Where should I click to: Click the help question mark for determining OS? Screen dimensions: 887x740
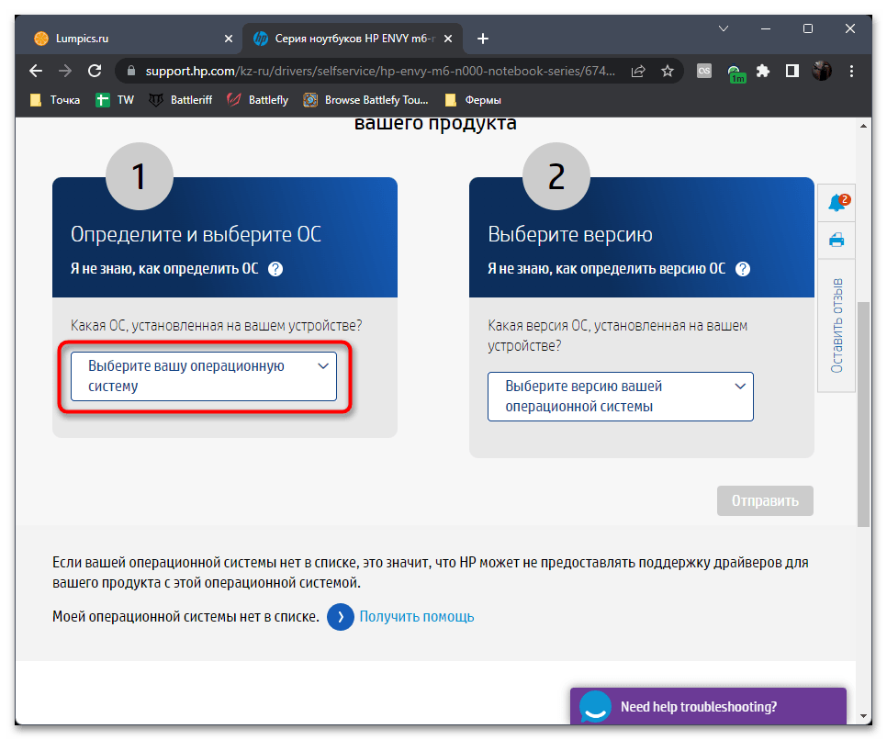(x=275, y=269)
